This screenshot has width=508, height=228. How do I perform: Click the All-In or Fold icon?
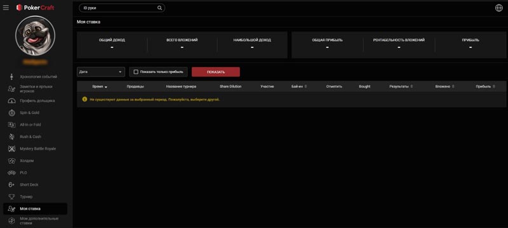coord(11,125)
